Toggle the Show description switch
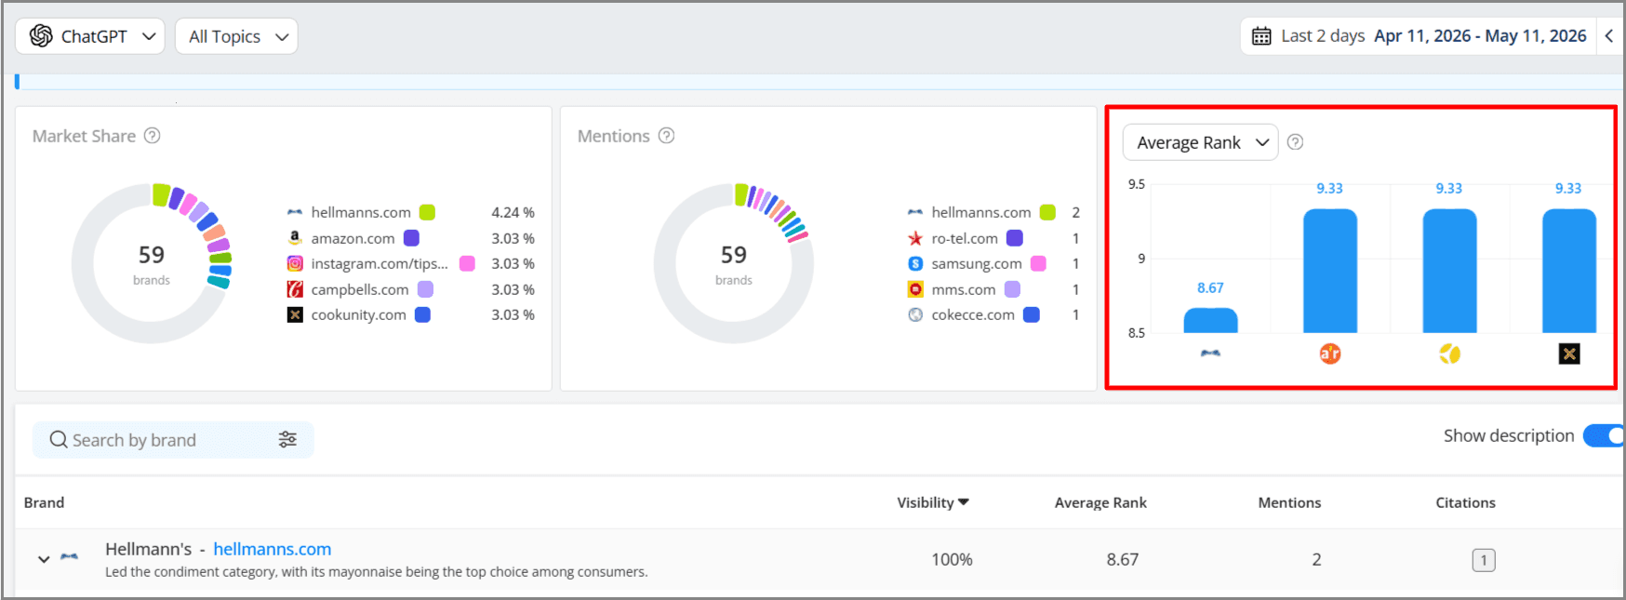This screenshot has width=1626, height=600. coord(1604,435)
